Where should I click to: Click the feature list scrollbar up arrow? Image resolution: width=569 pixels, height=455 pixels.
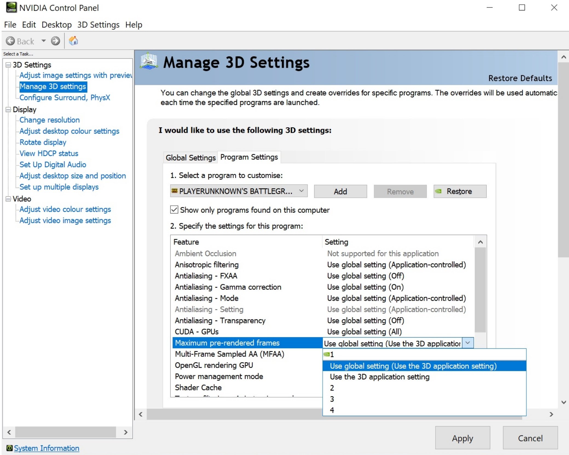click(480, 242)
